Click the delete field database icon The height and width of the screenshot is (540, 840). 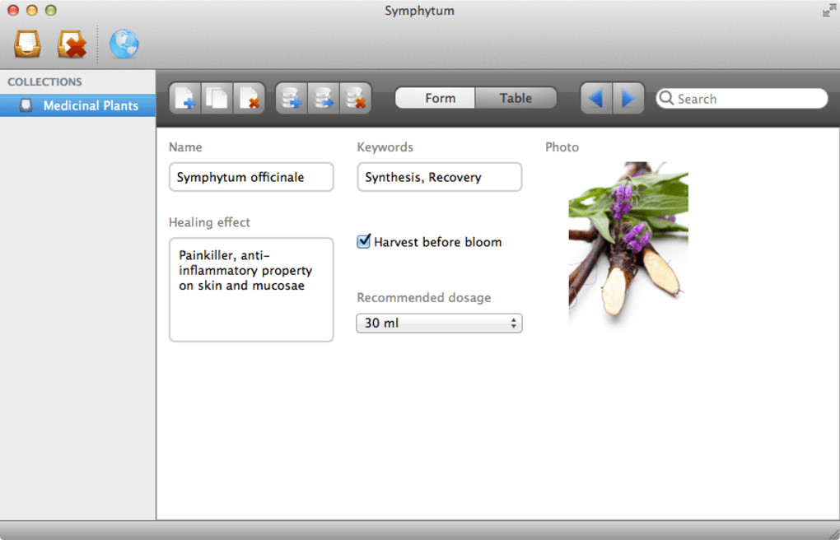click(x=355, y=98)
